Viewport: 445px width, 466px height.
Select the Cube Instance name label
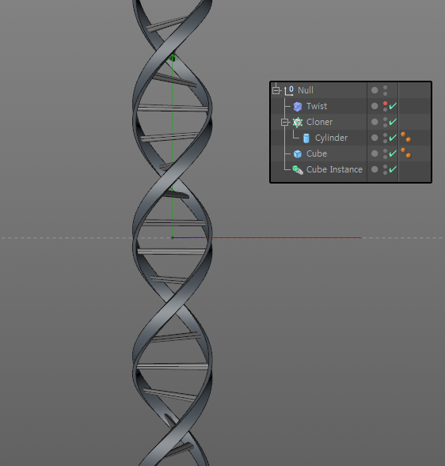pyautogui.click(x=334, y=169)
